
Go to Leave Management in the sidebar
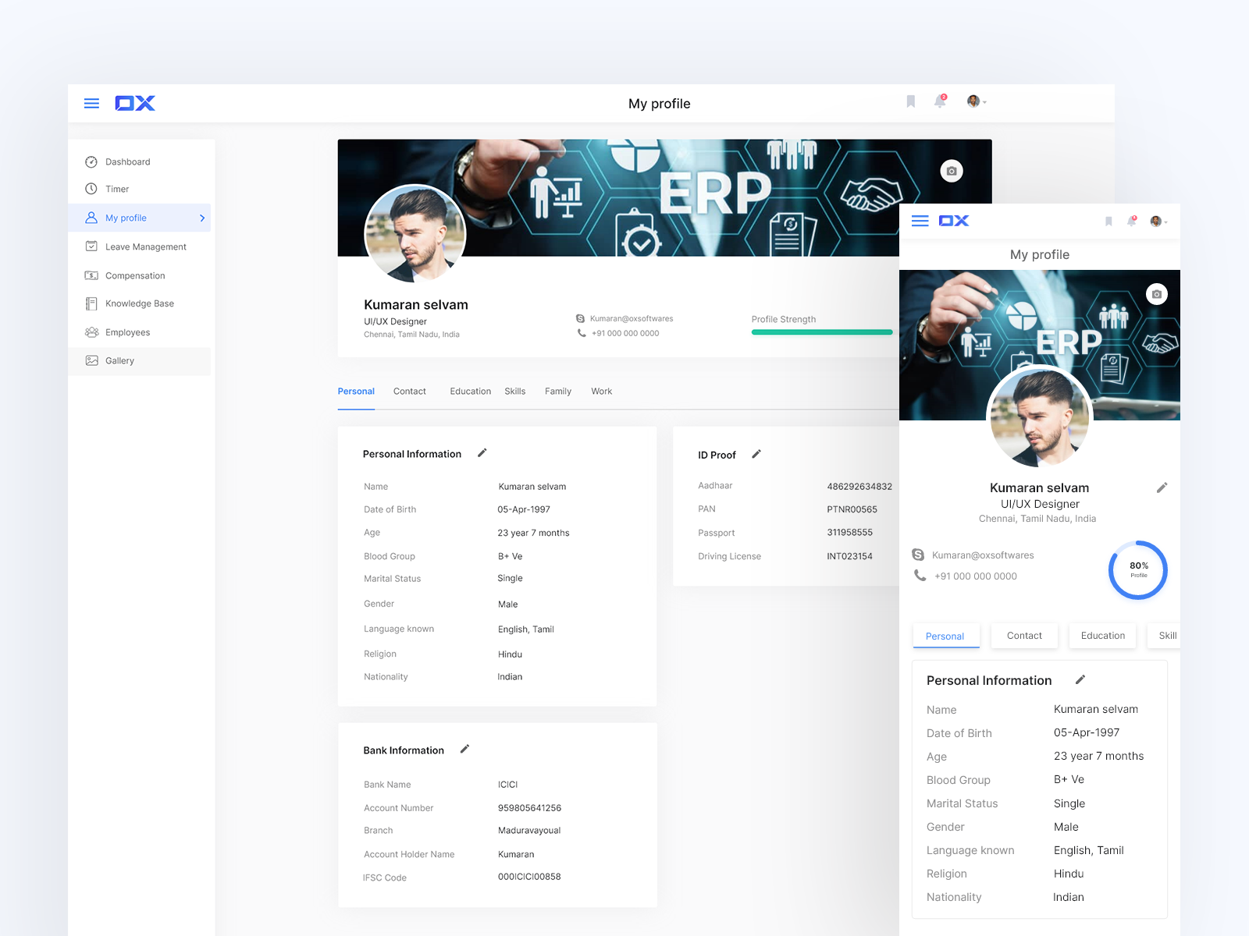140,246
